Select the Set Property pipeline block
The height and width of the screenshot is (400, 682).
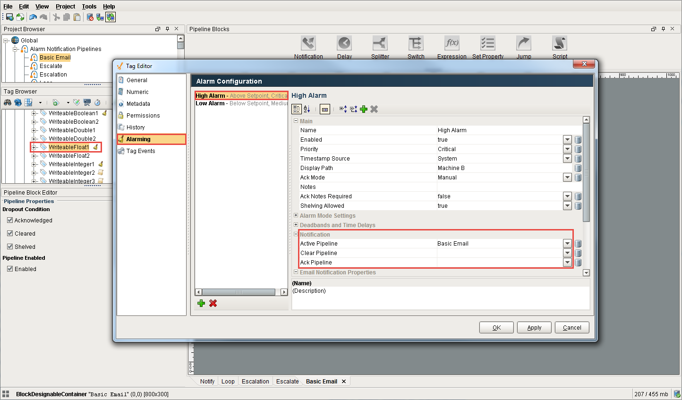pyautogui.click(x=488, y=43)
